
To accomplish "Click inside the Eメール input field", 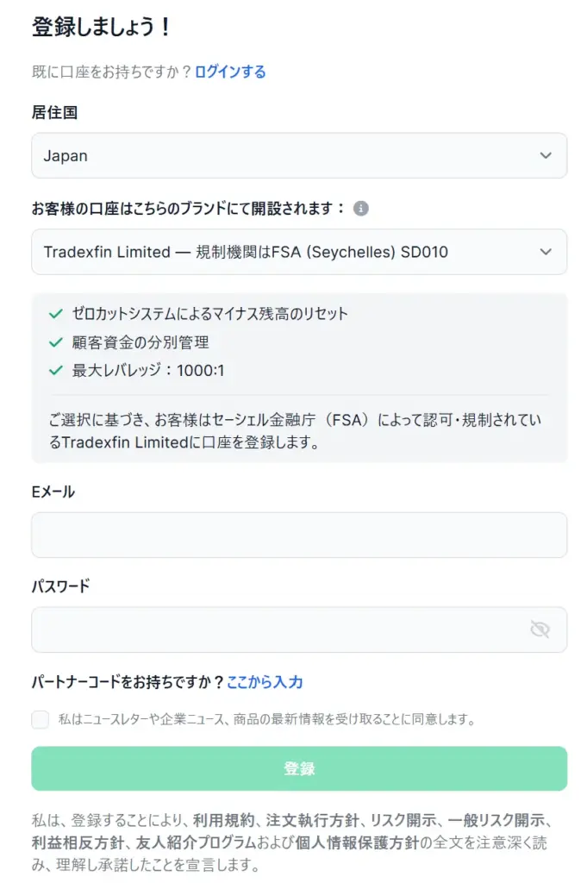I will click(x=298, y=535).
